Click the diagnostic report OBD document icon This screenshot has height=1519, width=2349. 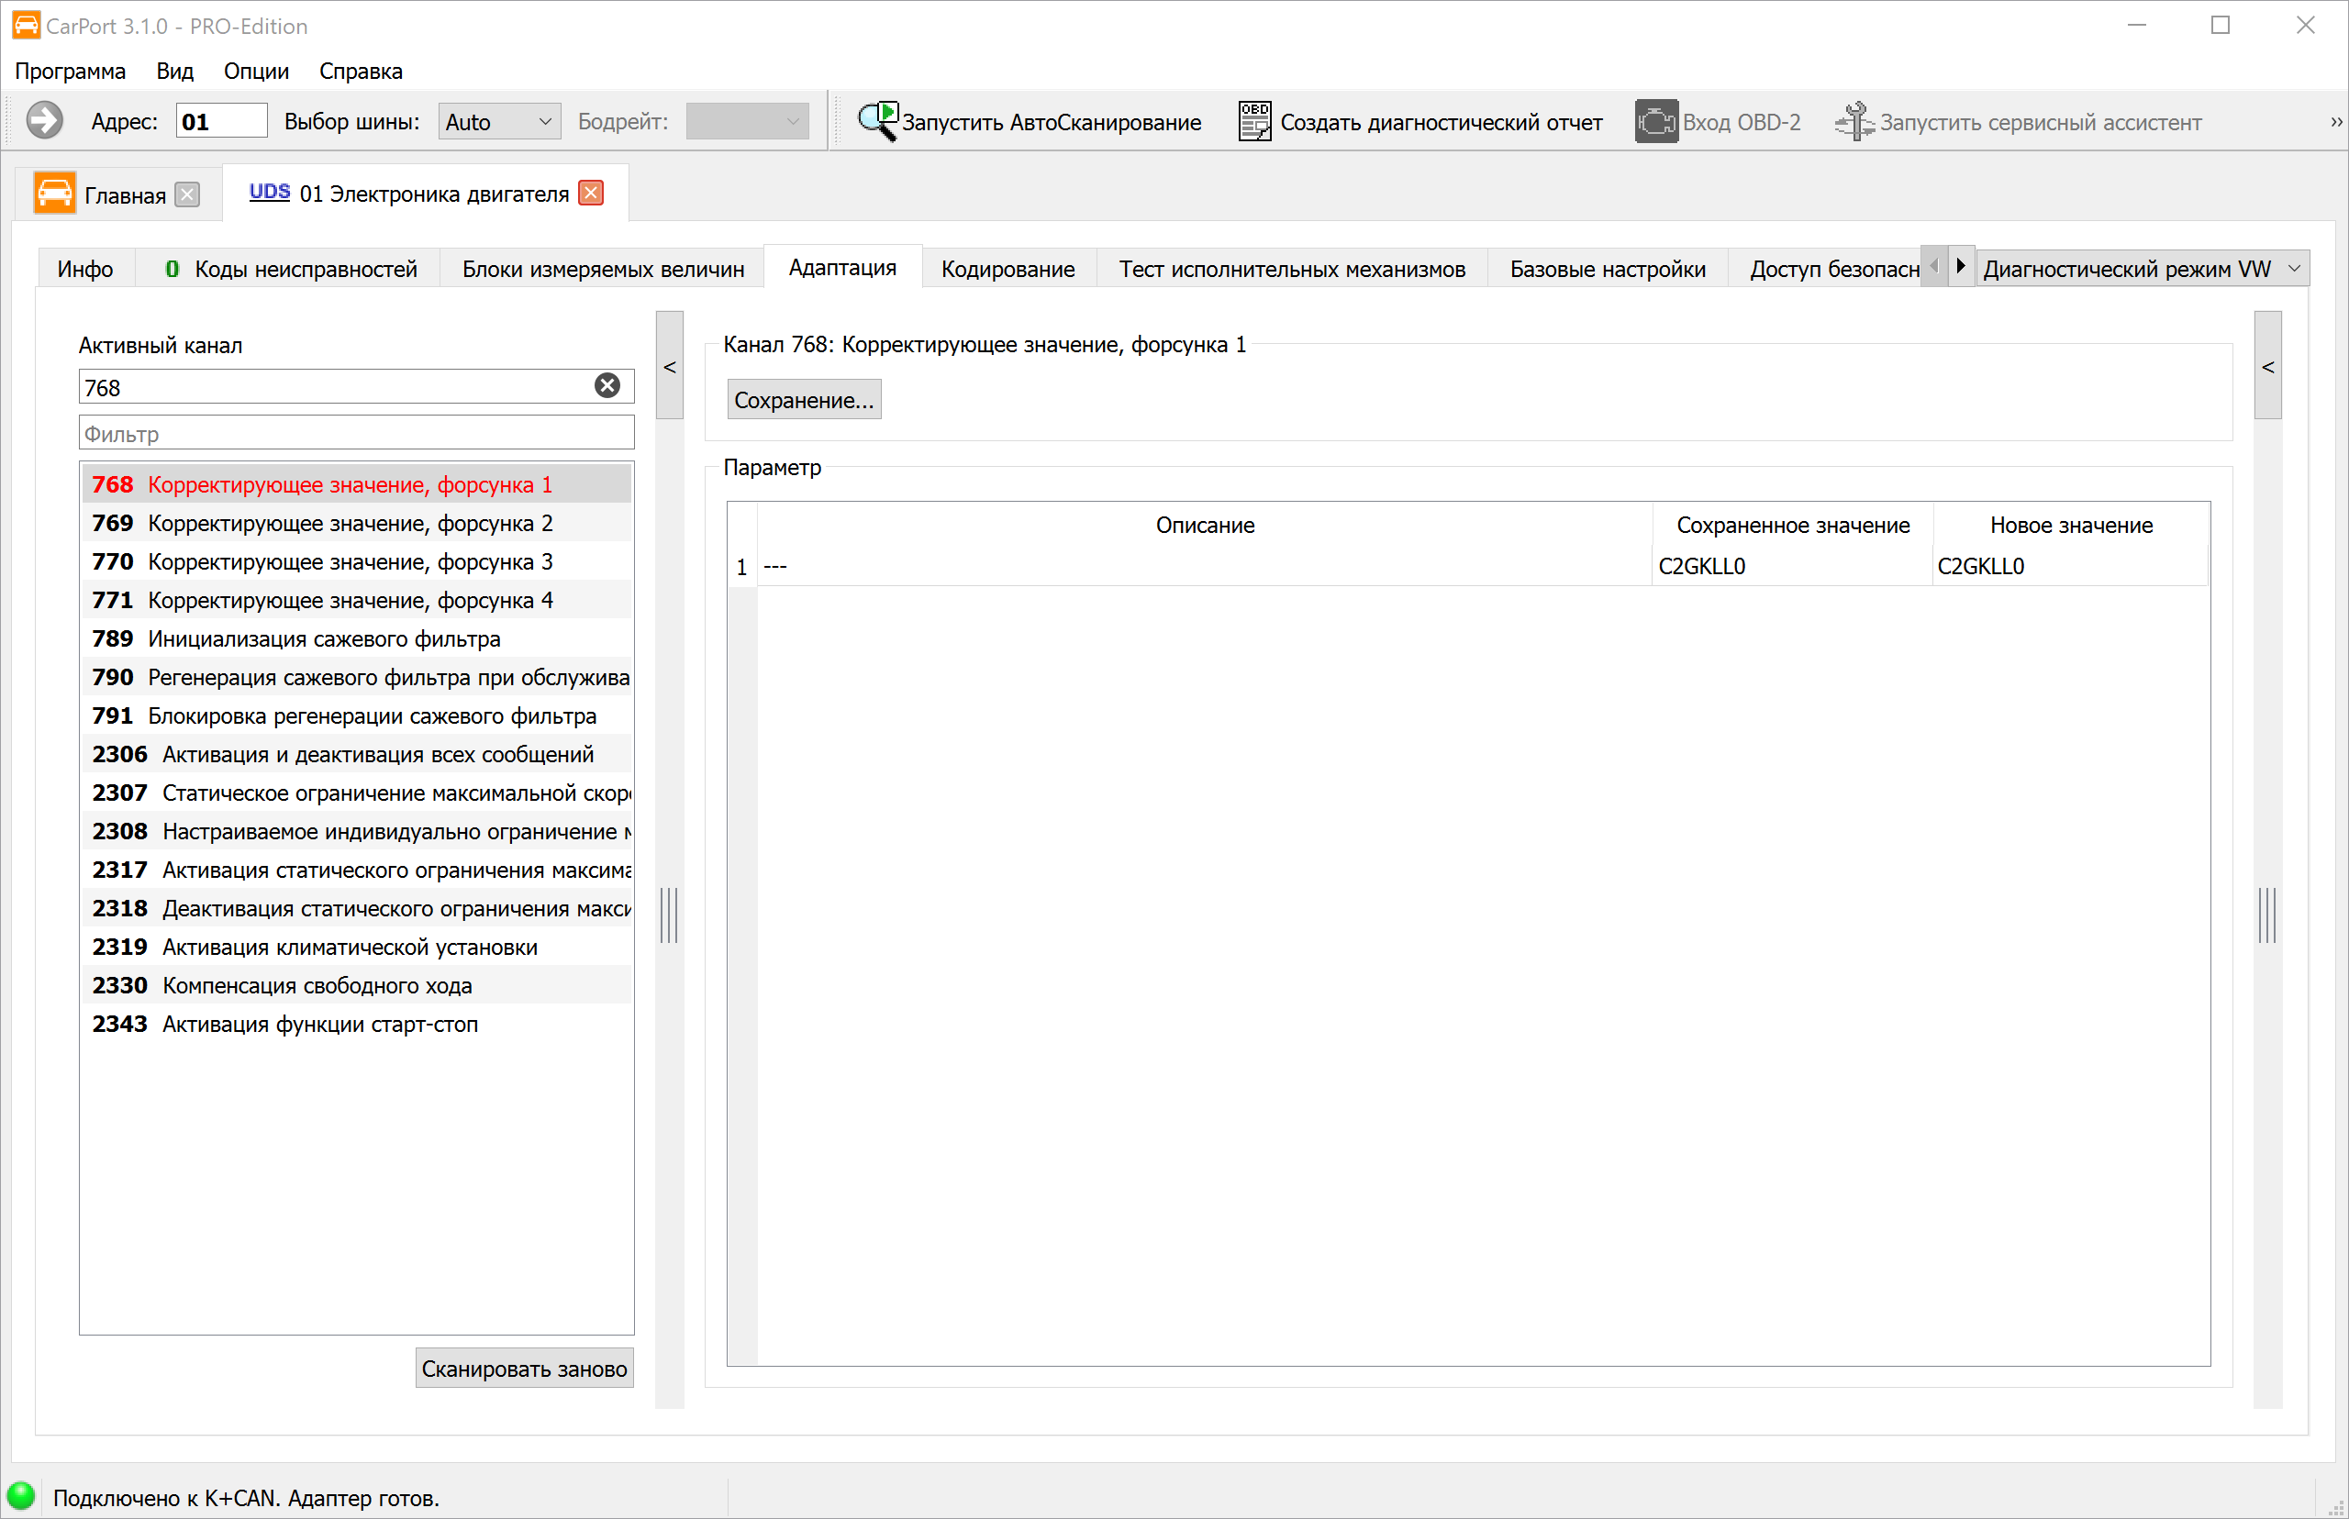(x=1255, y=121)
